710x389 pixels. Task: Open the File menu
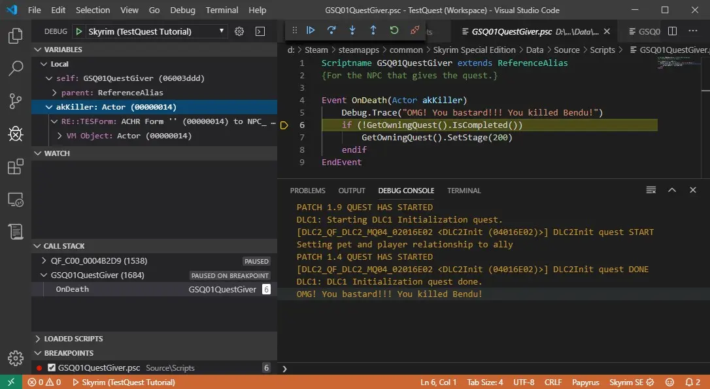point(35,10)
